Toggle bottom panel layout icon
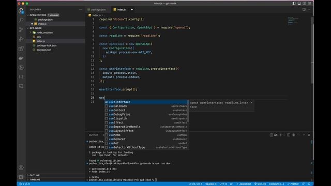Image resolution: width=331 pixels, height=186 pixels. pyautogui.click(x=299, y=4)
